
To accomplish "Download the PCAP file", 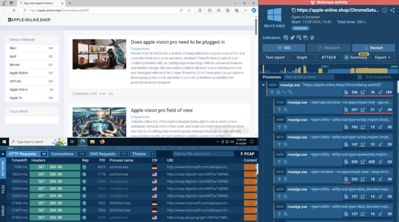I will 247,154.
